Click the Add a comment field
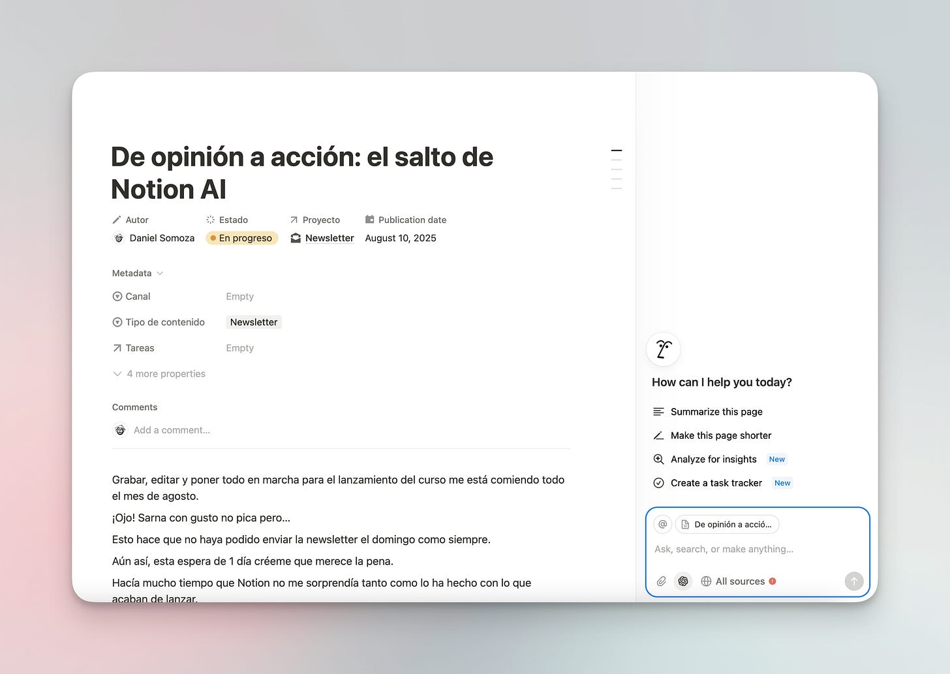The width and height of the screenshot is (950, 674). [x=172, y=430]
